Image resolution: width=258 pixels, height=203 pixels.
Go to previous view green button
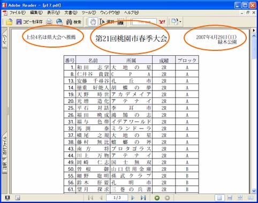[157, 198]
